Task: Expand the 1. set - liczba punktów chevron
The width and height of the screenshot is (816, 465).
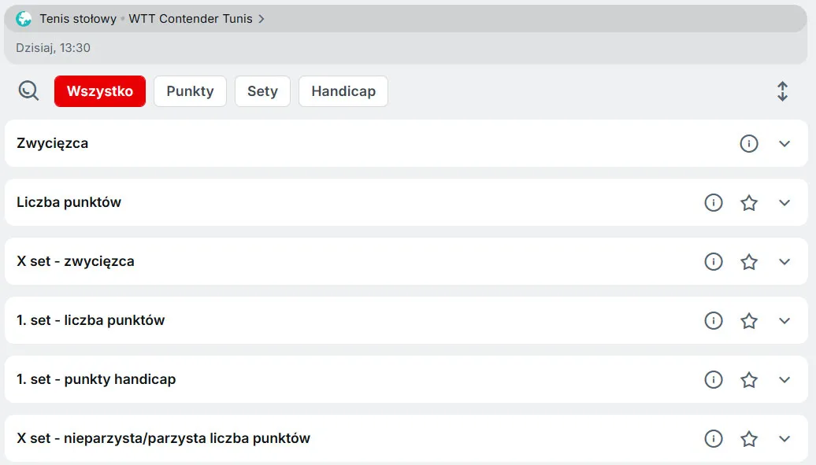Action: coord(784,320)
